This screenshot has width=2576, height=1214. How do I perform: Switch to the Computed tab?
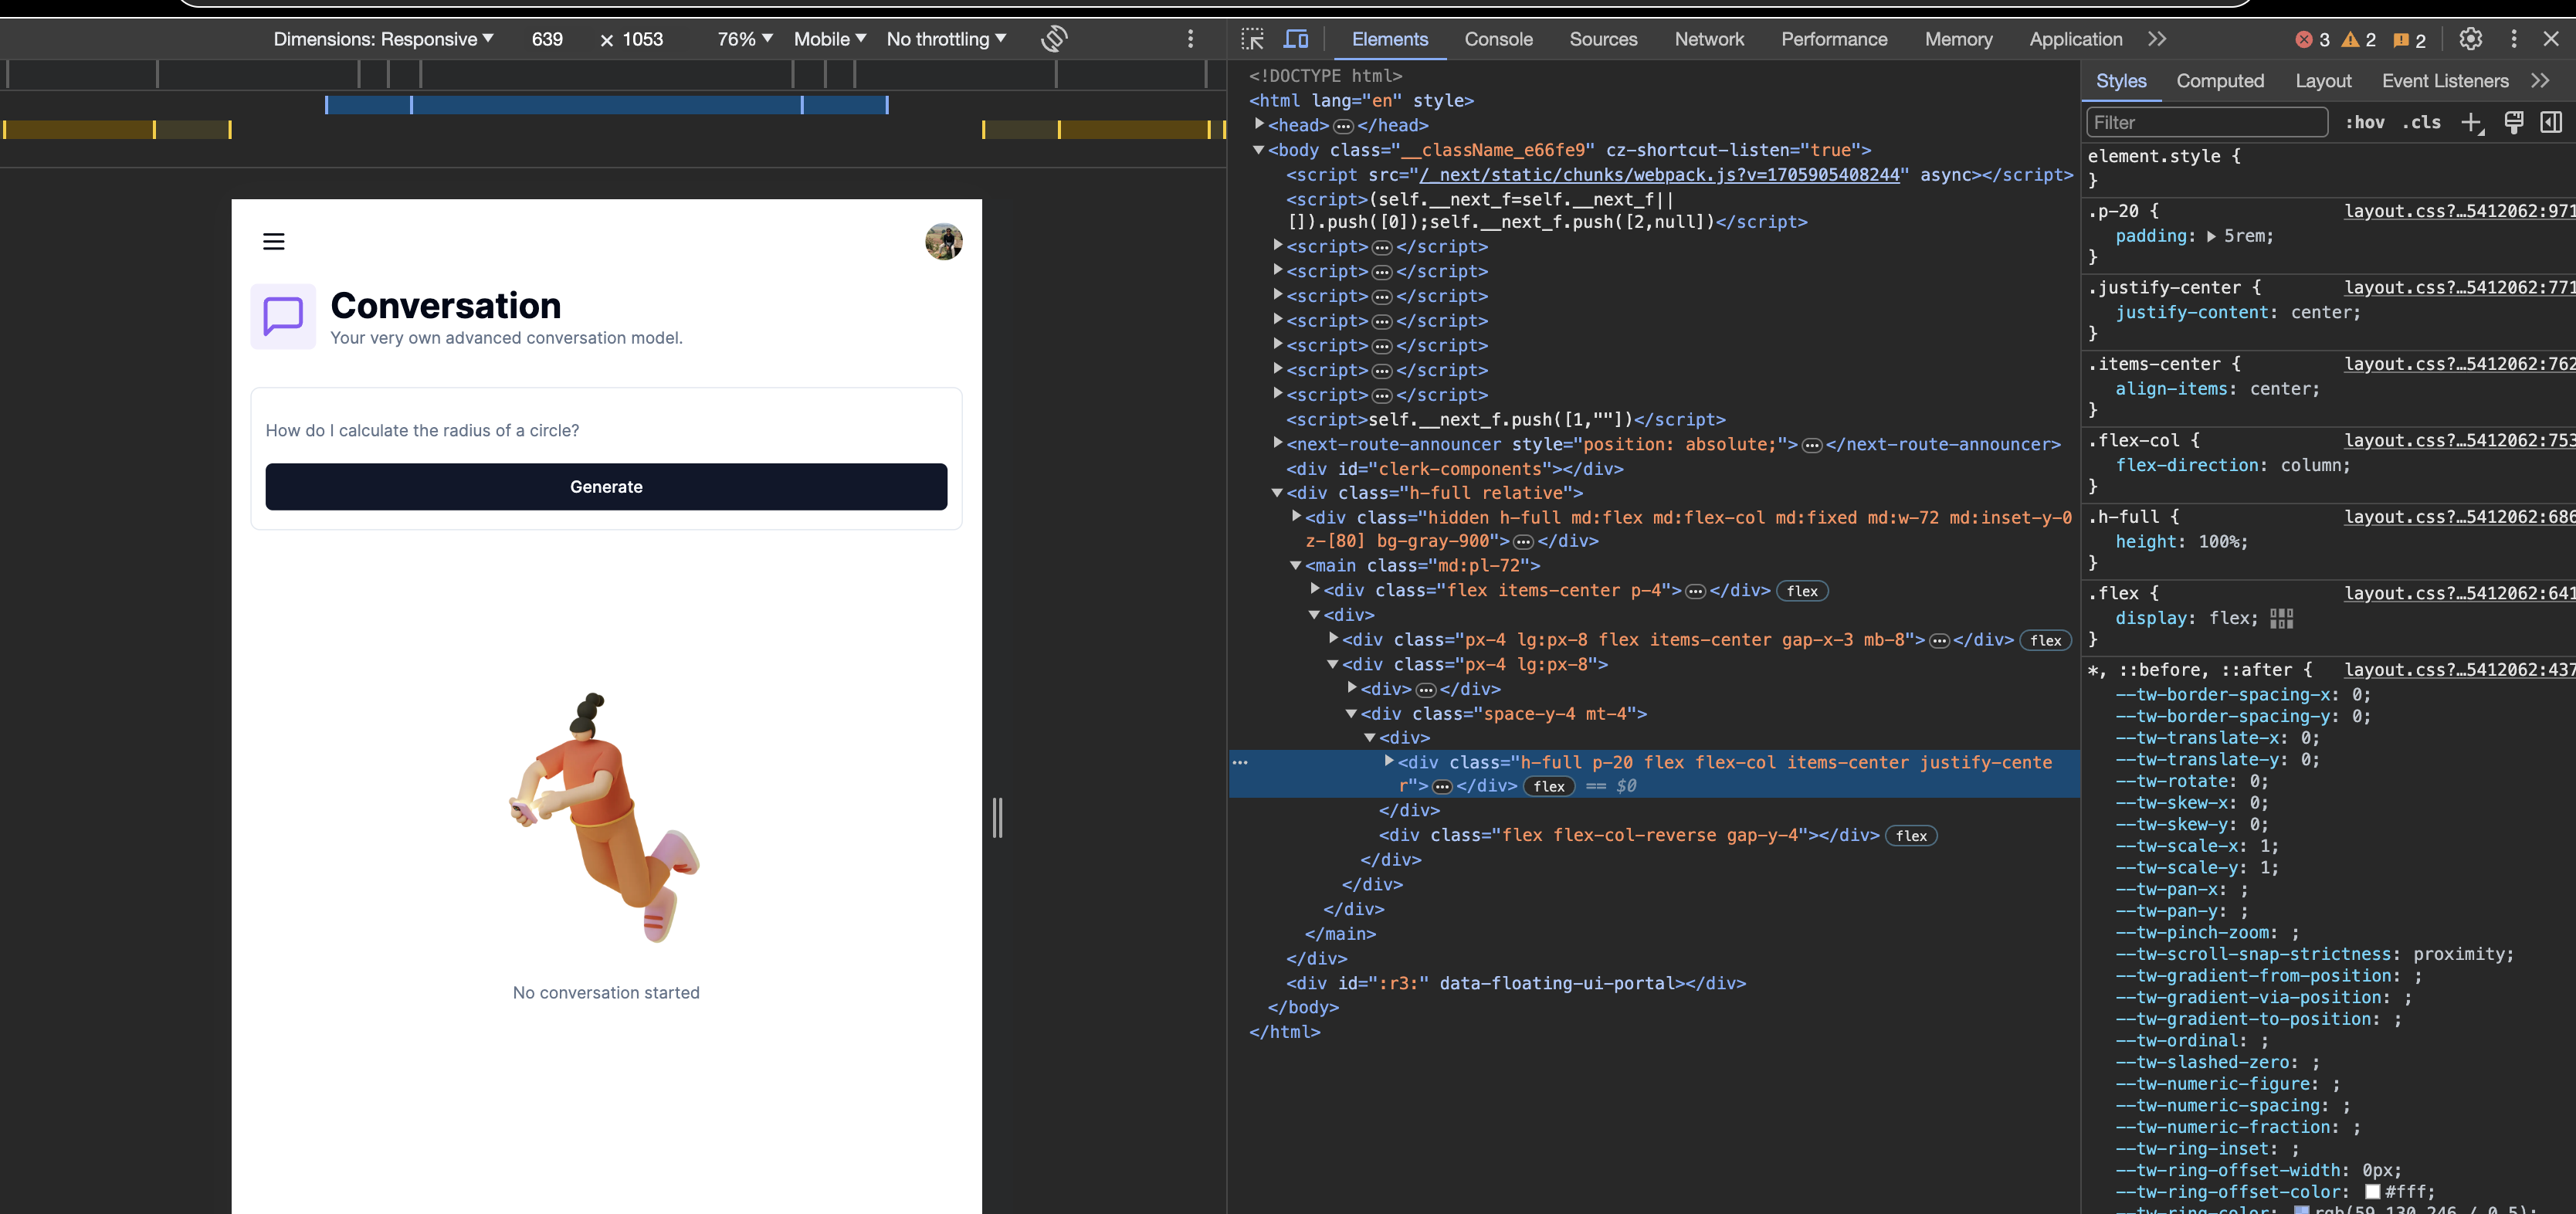[2219, 81]
